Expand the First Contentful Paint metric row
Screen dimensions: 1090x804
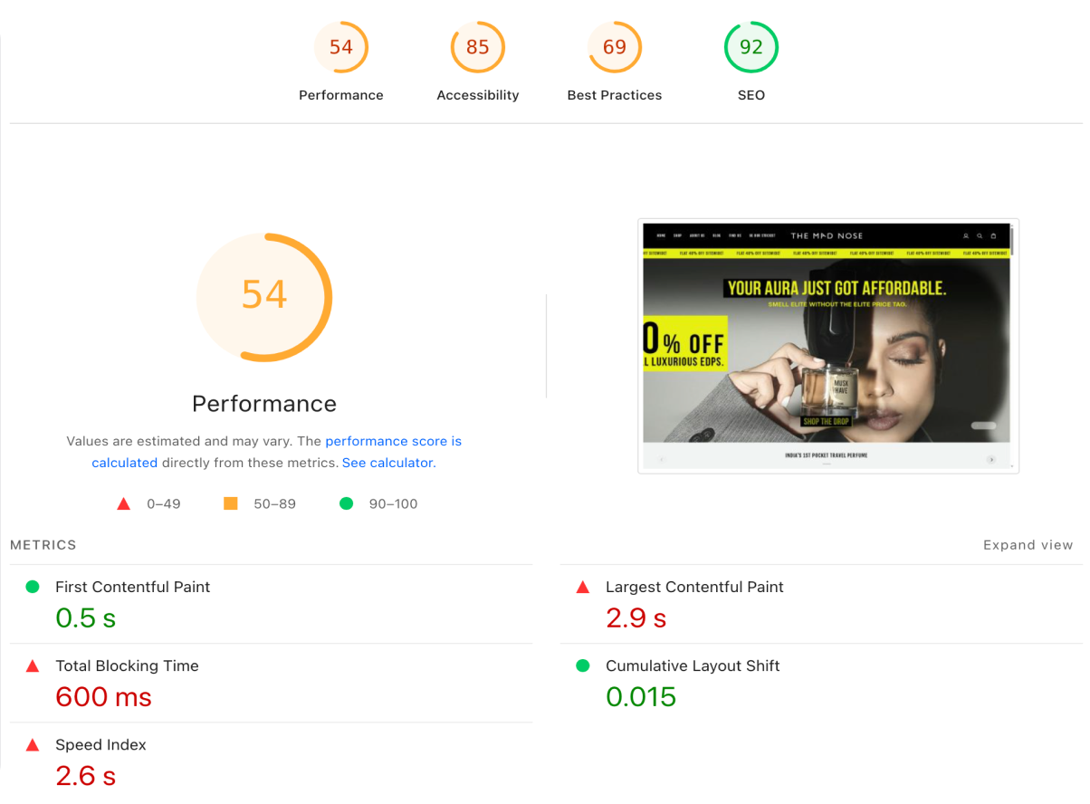click(x=271, y=604)
